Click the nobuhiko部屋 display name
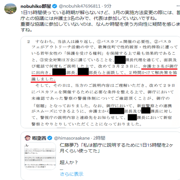 pos(36,6)
